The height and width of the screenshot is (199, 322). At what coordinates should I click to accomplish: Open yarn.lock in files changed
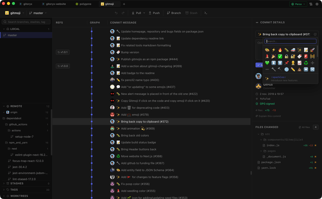tap(269, 168)
